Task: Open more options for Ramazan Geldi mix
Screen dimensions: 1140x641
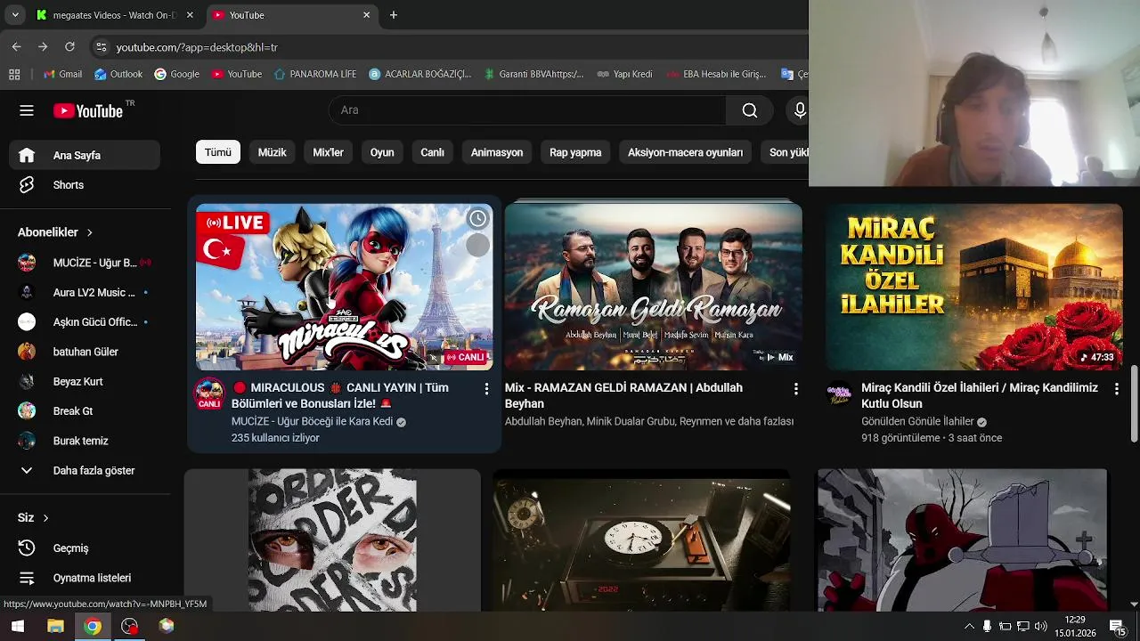Action: (795, 389)
